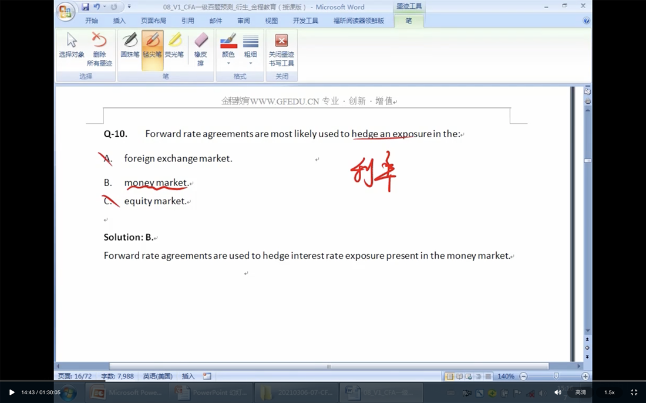
Task: Enter fullscreen video mode
Action: pyautogui.click(x=634, y=392)
